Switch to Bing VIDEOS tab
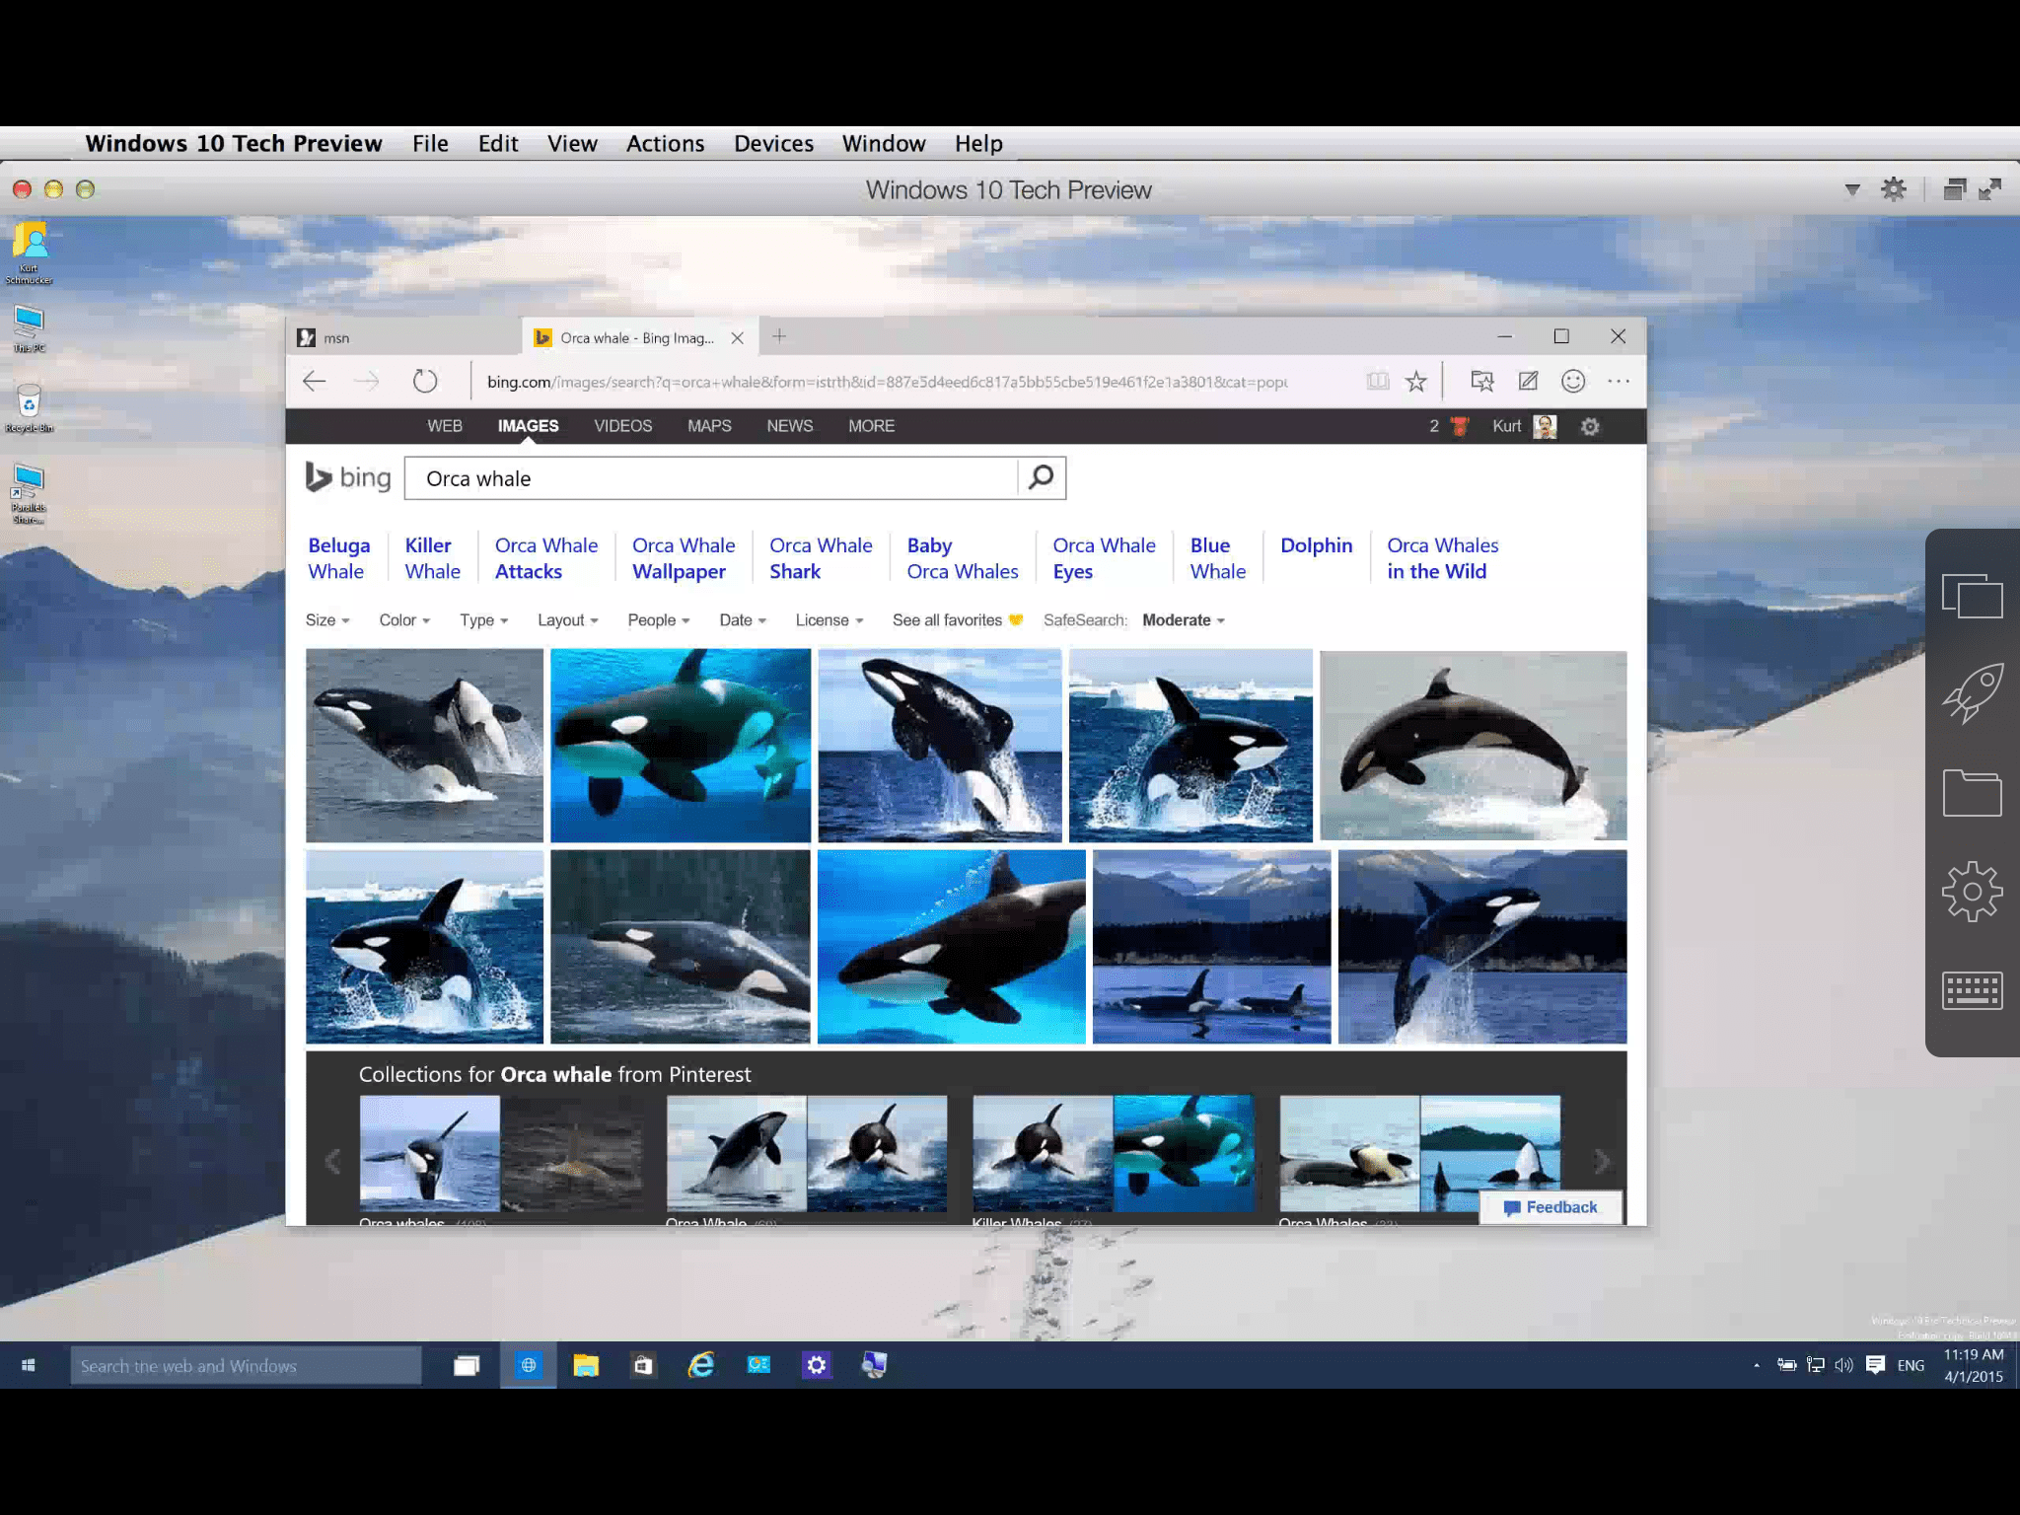The image size is (2020, 1515). click(623, 426)
